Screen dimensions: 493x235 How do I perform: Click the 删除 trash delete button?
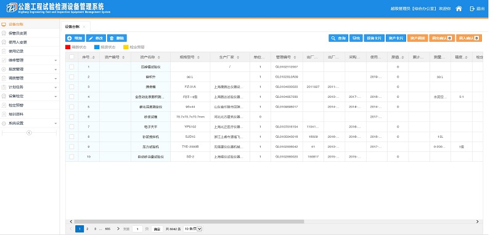(117, 38)
